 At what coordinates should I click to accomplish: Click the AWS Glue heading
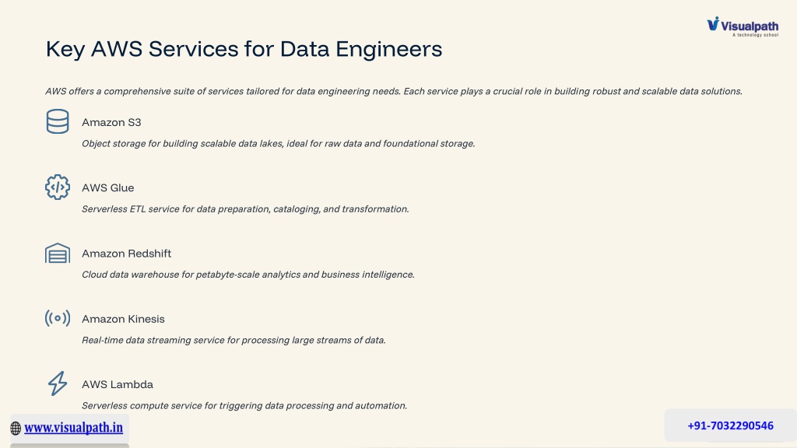coord(107,188)
